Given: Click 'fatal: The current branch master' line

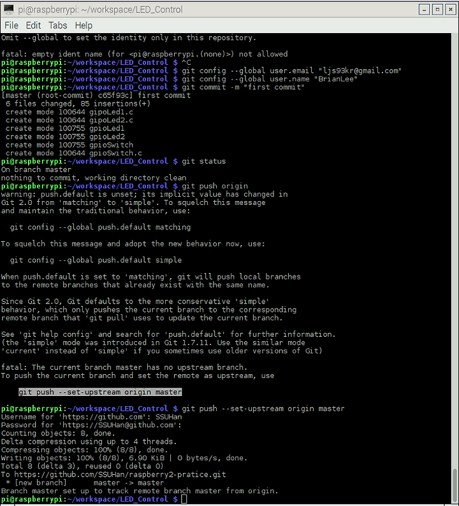Looking at the screenshot, I should click(124, 367).
